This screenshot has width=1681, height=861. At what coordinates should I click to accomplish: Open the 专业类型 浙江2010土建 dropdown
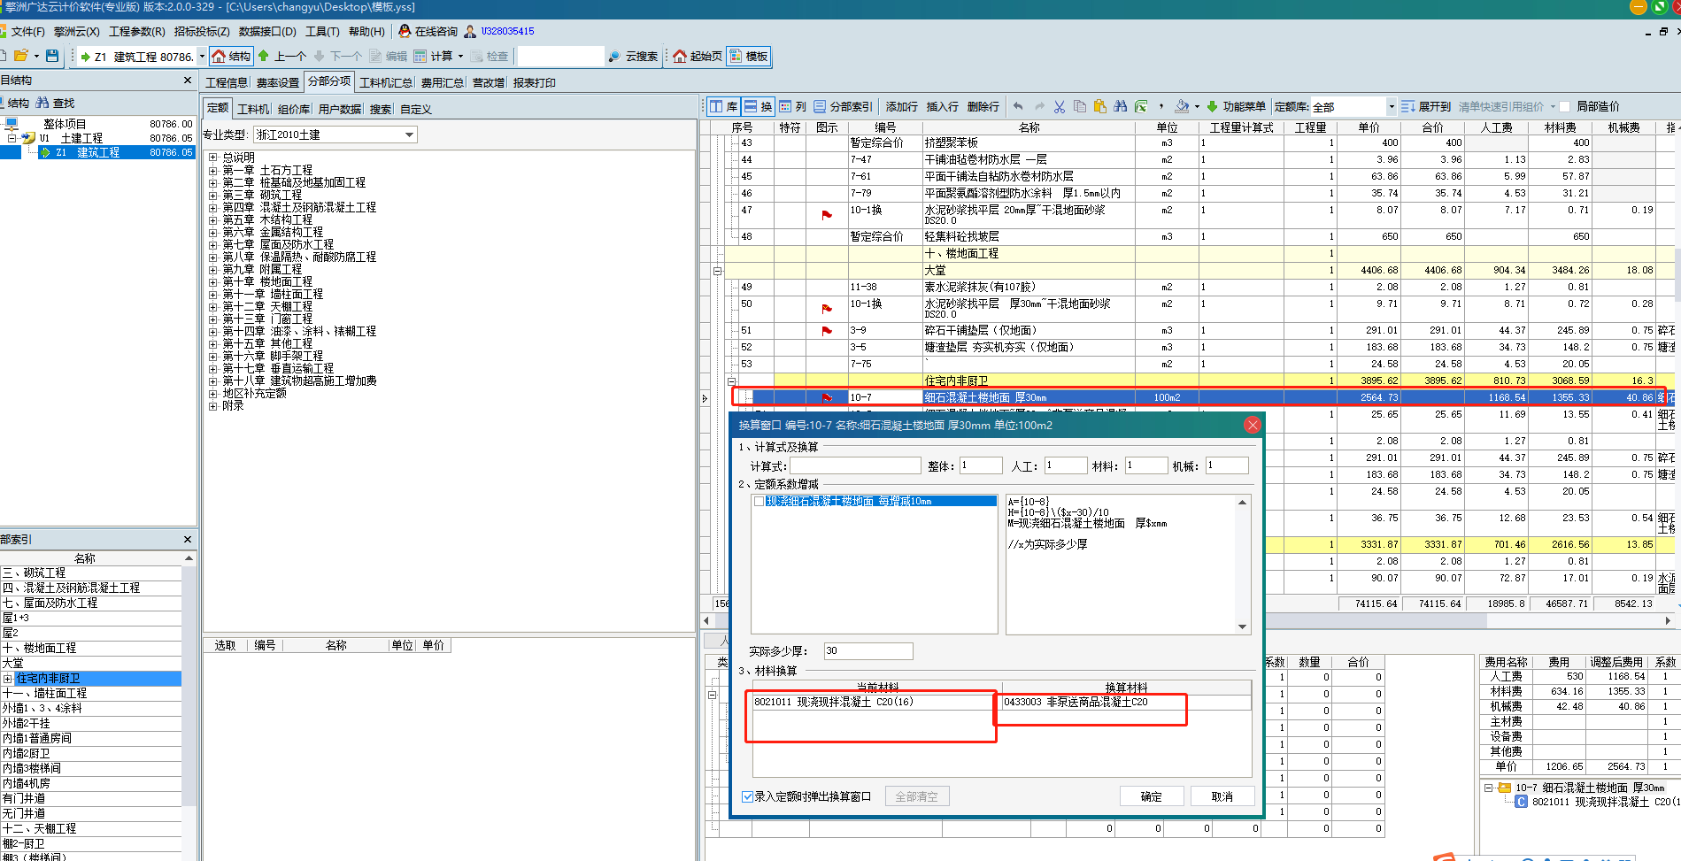[x=409, y=135]
